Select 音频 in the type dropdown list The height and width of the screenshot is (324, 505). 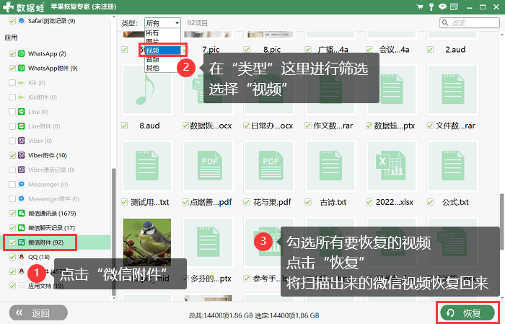click(162, 59)
